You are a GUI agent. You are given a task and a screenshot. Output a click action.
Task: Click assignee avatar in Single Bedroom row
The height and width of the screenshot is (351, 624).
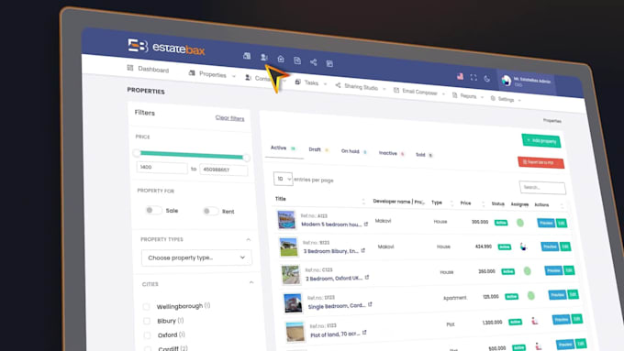(x=531, y=296)
